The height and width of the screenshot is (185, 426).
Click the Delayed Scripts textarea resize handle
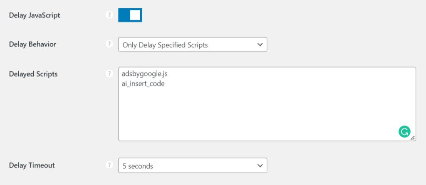click(413, 138)
